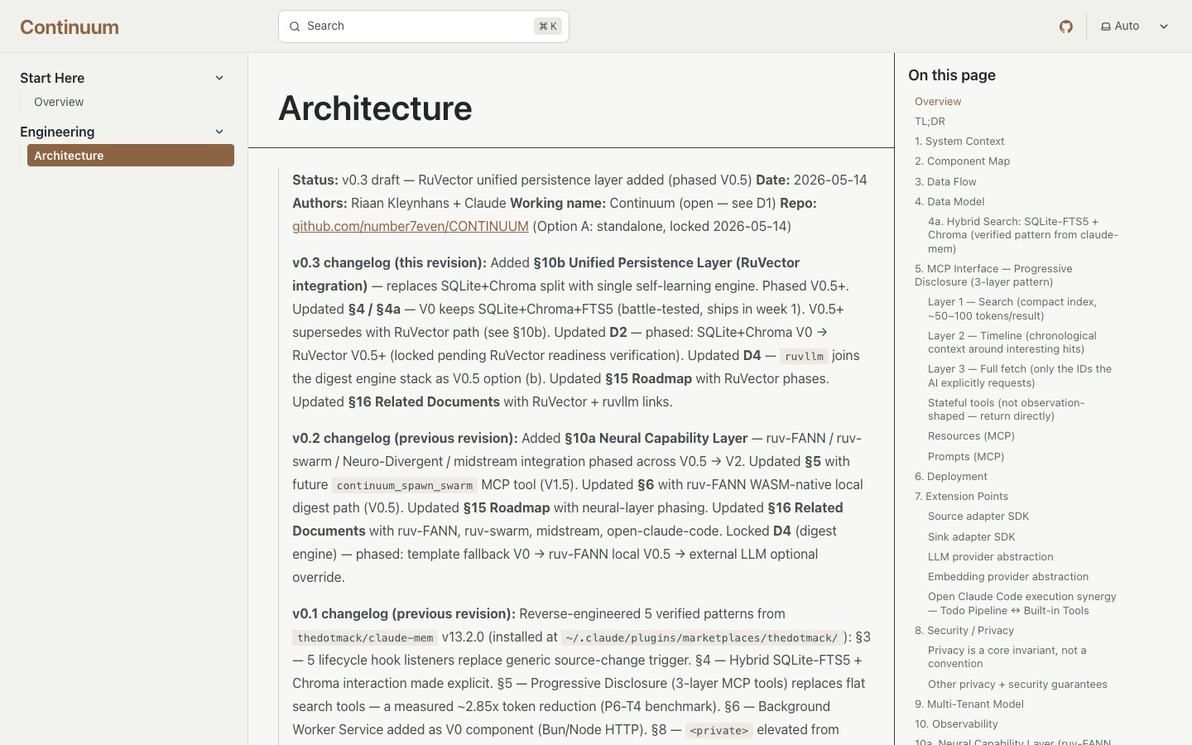Image resolution: width=1192 pixels, height=745 pixels.
Task: Jump to LLM provider abstraction
Action: point(991,557)
